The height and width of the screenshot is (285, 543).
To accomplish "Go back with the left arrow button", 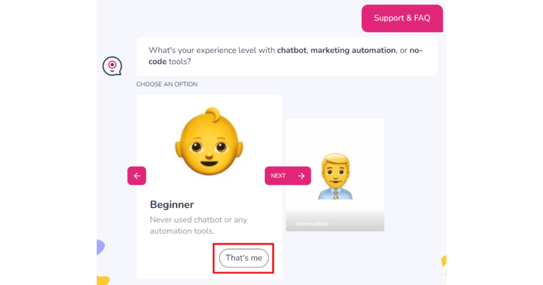I will point(136,176).
